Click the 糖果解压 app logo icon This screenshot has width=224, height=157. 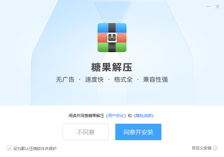(112, 38)
